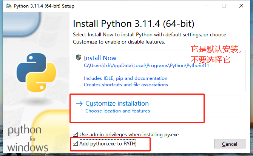Viewport: 253px width, 156px height.
Task: Click the "Python 3.11.4 (64-bit) Setup" title text
Action: pyautogui.click(x=44, y=6)
